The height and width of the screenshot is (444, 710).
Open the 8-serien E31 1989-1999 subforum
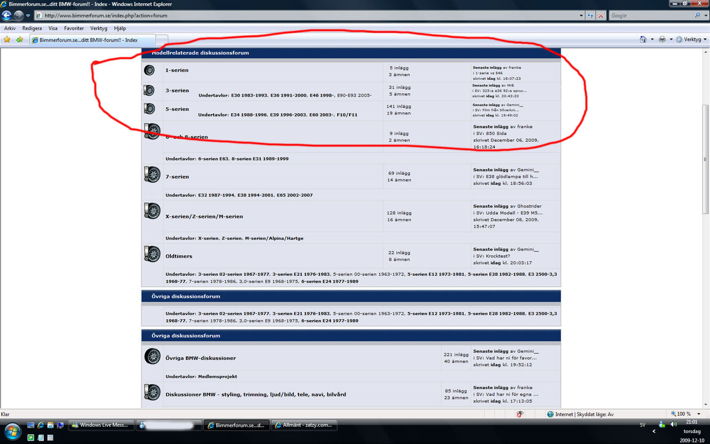(x=260, y=159)
